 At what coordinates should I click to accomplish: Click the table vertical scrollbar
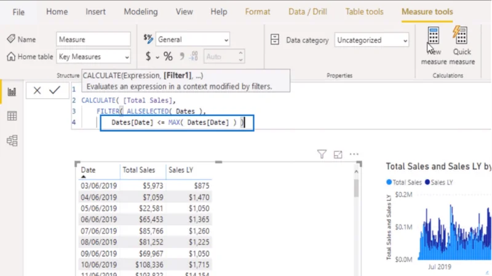tap(356, 188)
